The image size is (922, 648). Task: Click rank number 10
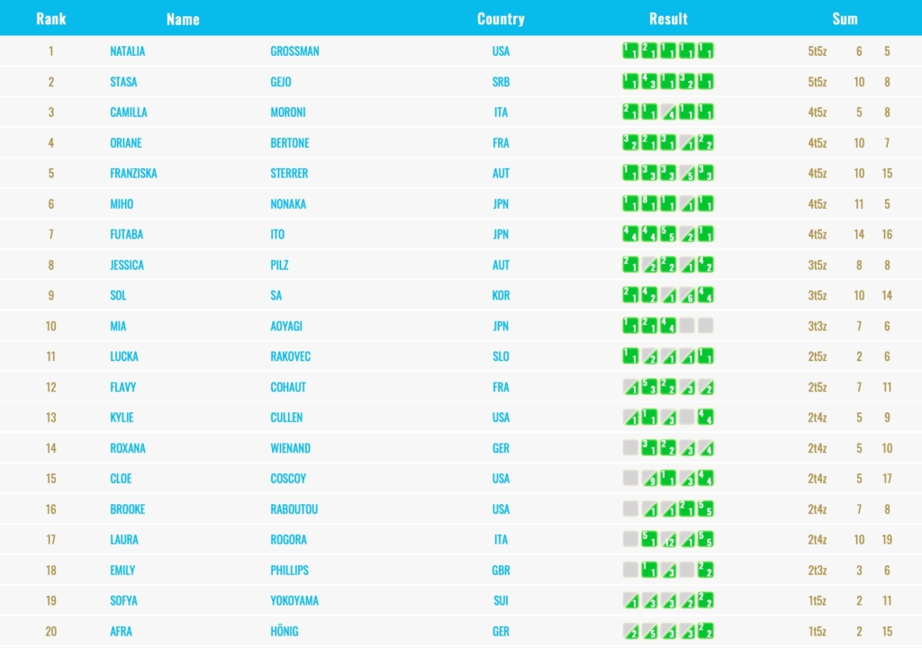51,327
